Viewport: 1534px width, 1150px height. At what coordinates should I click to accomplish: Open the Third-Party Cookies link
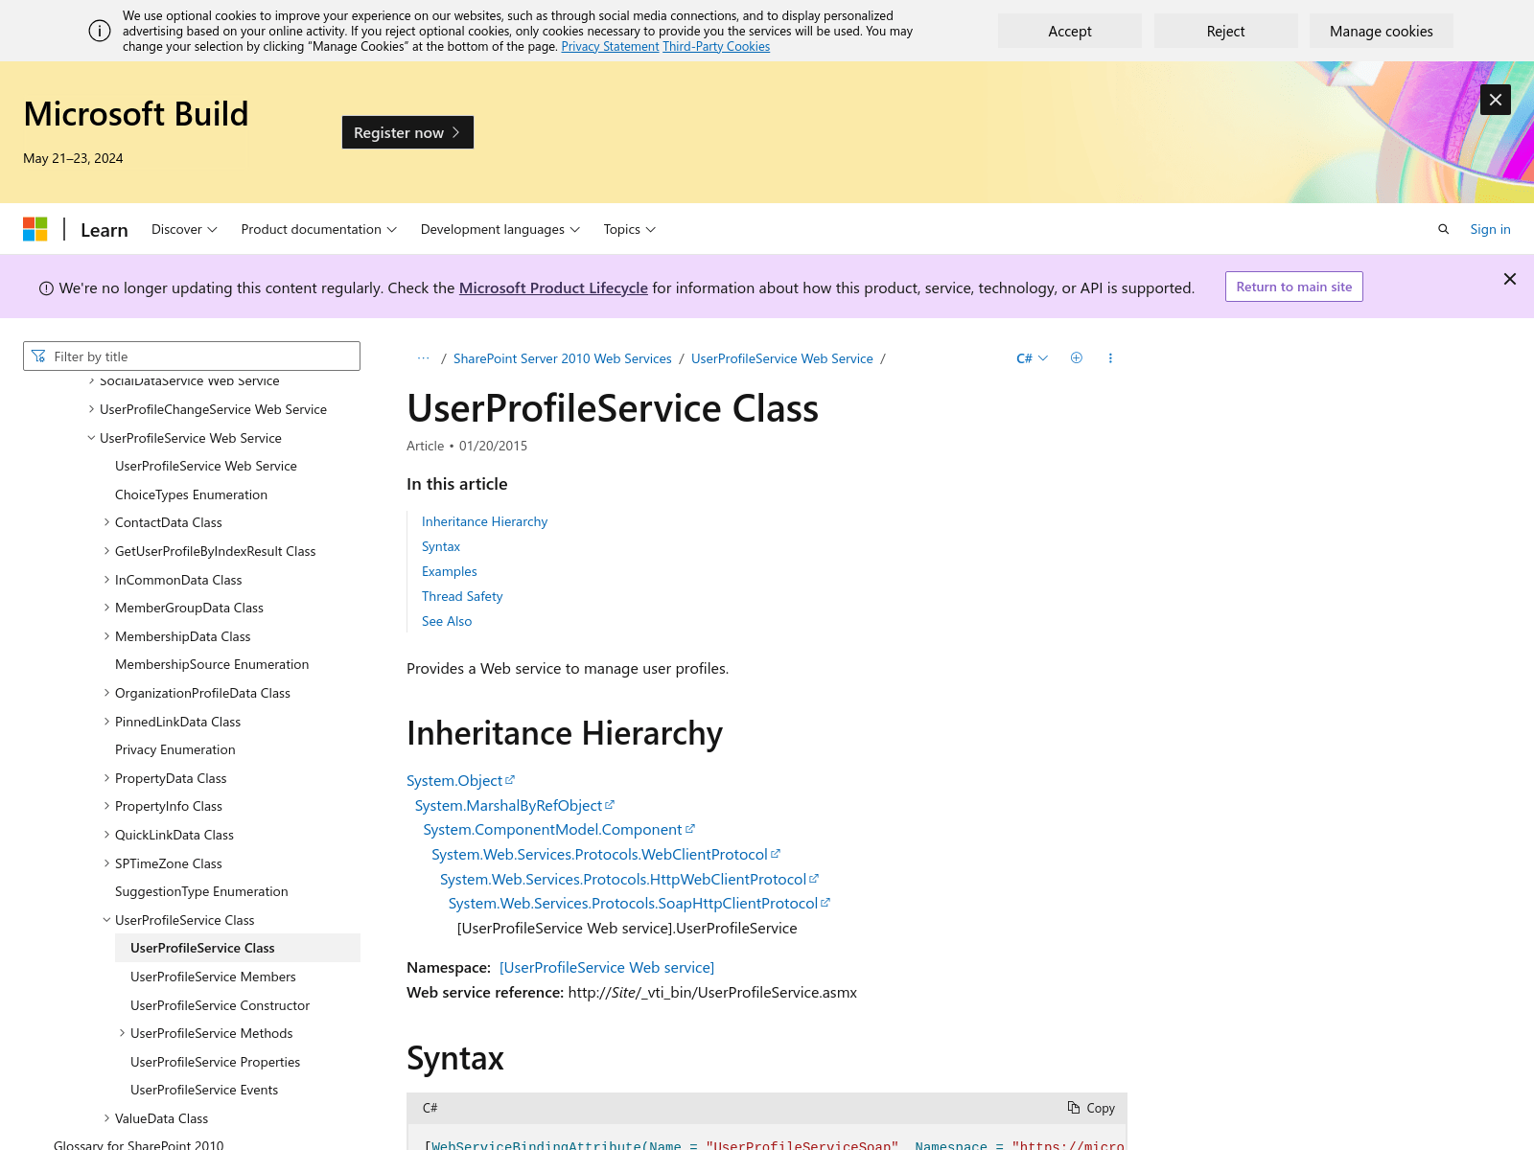tap(716, 46)
